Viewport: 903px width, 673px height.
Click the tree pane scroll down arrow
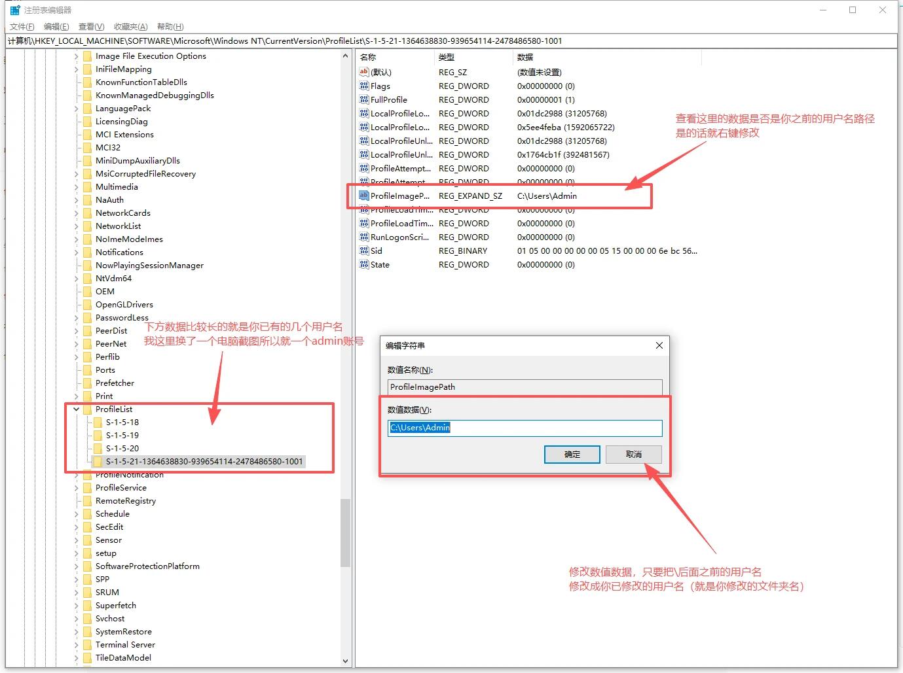point(346,661)
